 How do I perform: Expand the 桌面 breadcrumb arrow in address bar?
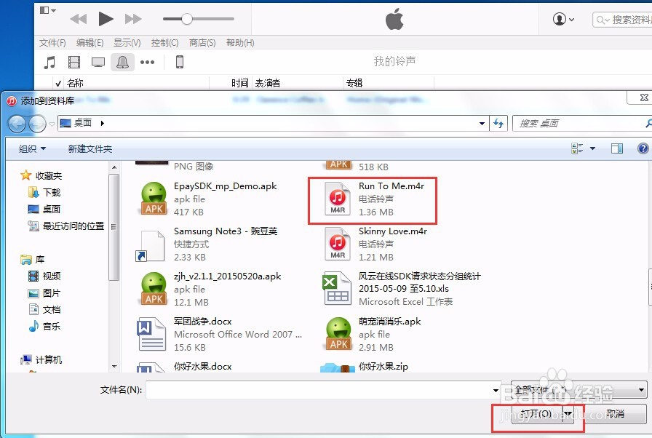click(103, 124)
